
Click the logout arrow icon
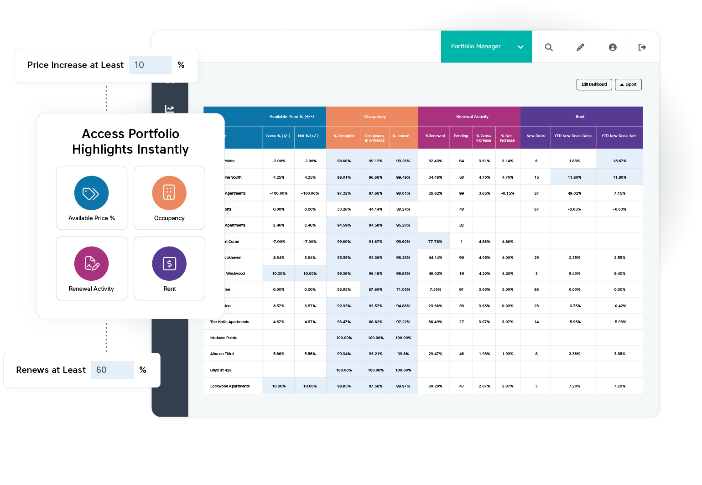642,47
